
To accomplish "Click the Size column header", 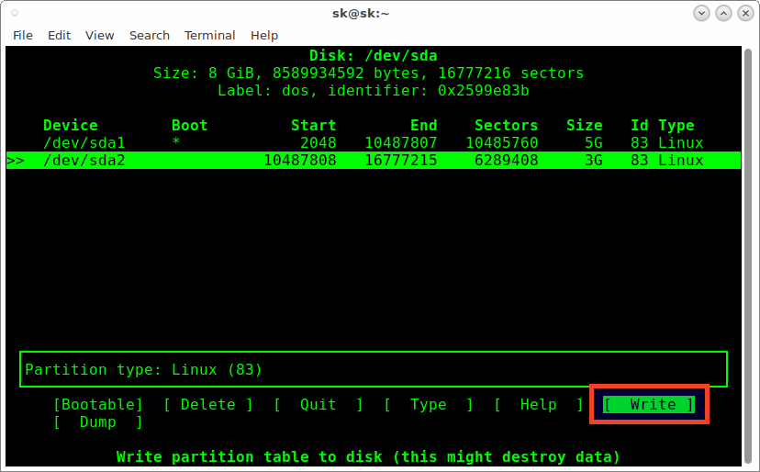I will [585, 125].
